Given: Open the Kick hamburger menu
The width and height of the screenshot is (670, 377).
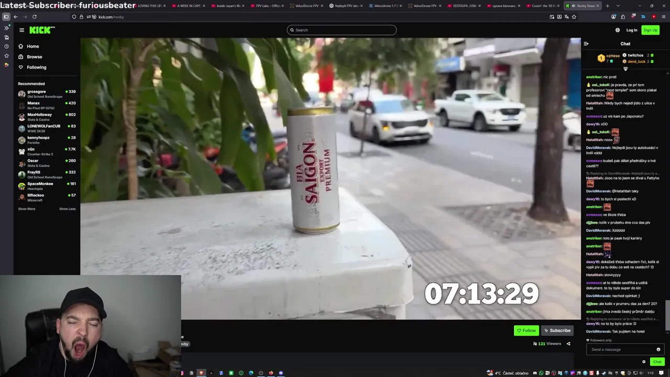Looking at the screenshot, I should click(21, 30).
